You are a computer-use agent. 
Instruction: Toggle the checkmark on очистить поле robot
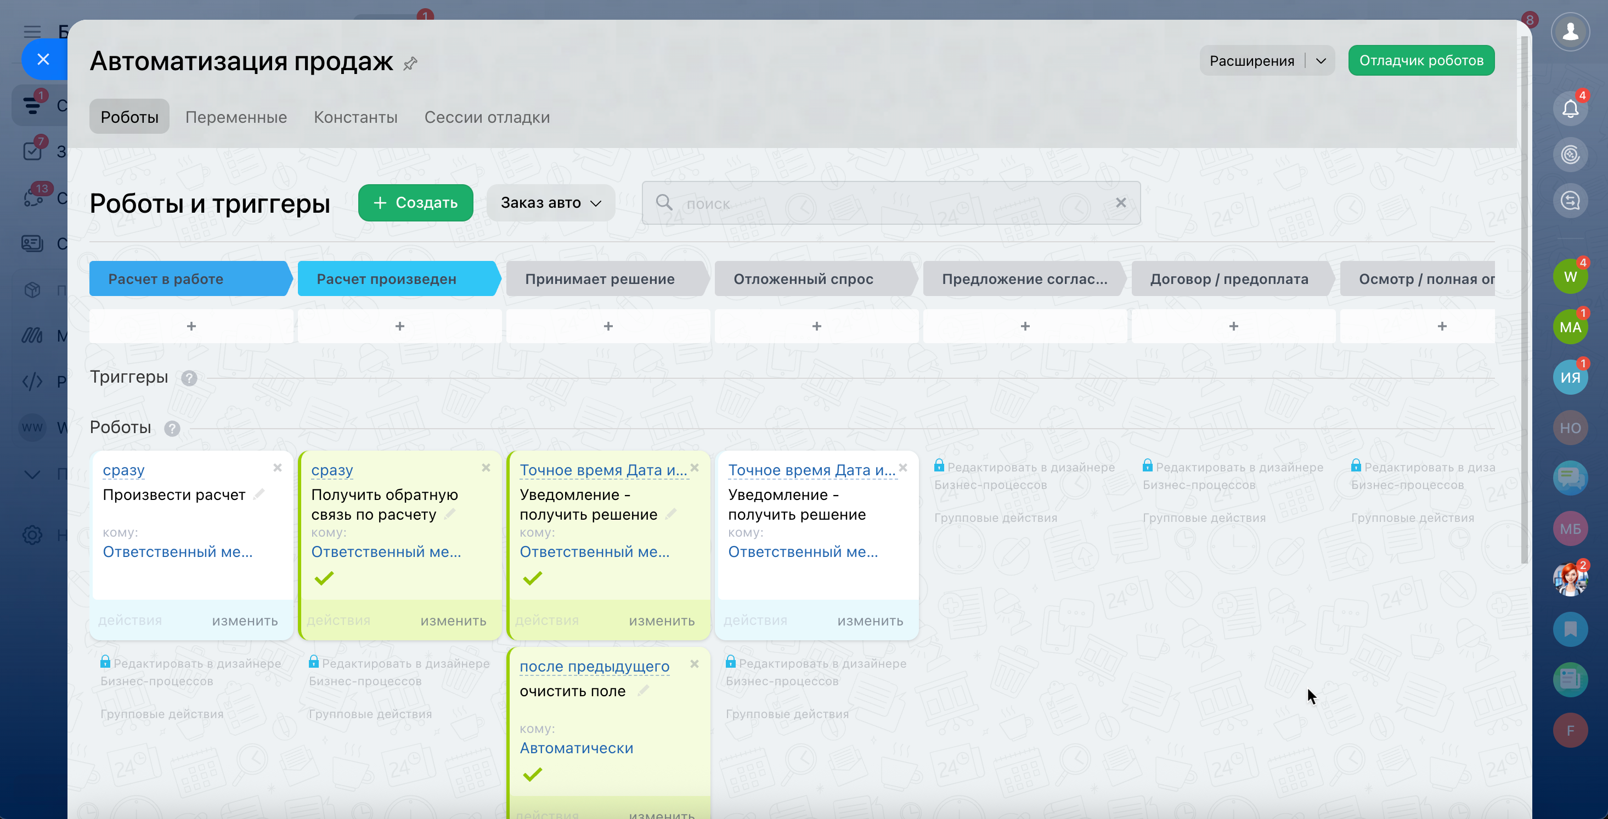coord(533,775)
